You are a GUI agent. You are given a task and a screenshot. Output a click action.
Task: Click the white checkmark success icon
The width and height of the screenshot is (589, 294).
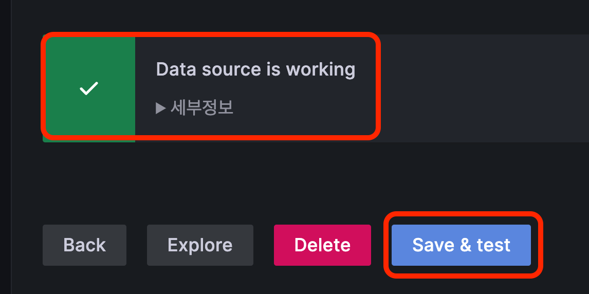pos(89,88)
